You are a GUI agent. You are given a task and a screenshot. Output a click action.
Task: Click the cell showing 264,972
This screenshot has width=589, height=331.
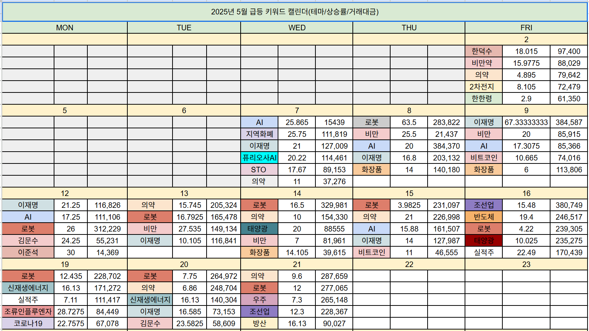point(224,276)
